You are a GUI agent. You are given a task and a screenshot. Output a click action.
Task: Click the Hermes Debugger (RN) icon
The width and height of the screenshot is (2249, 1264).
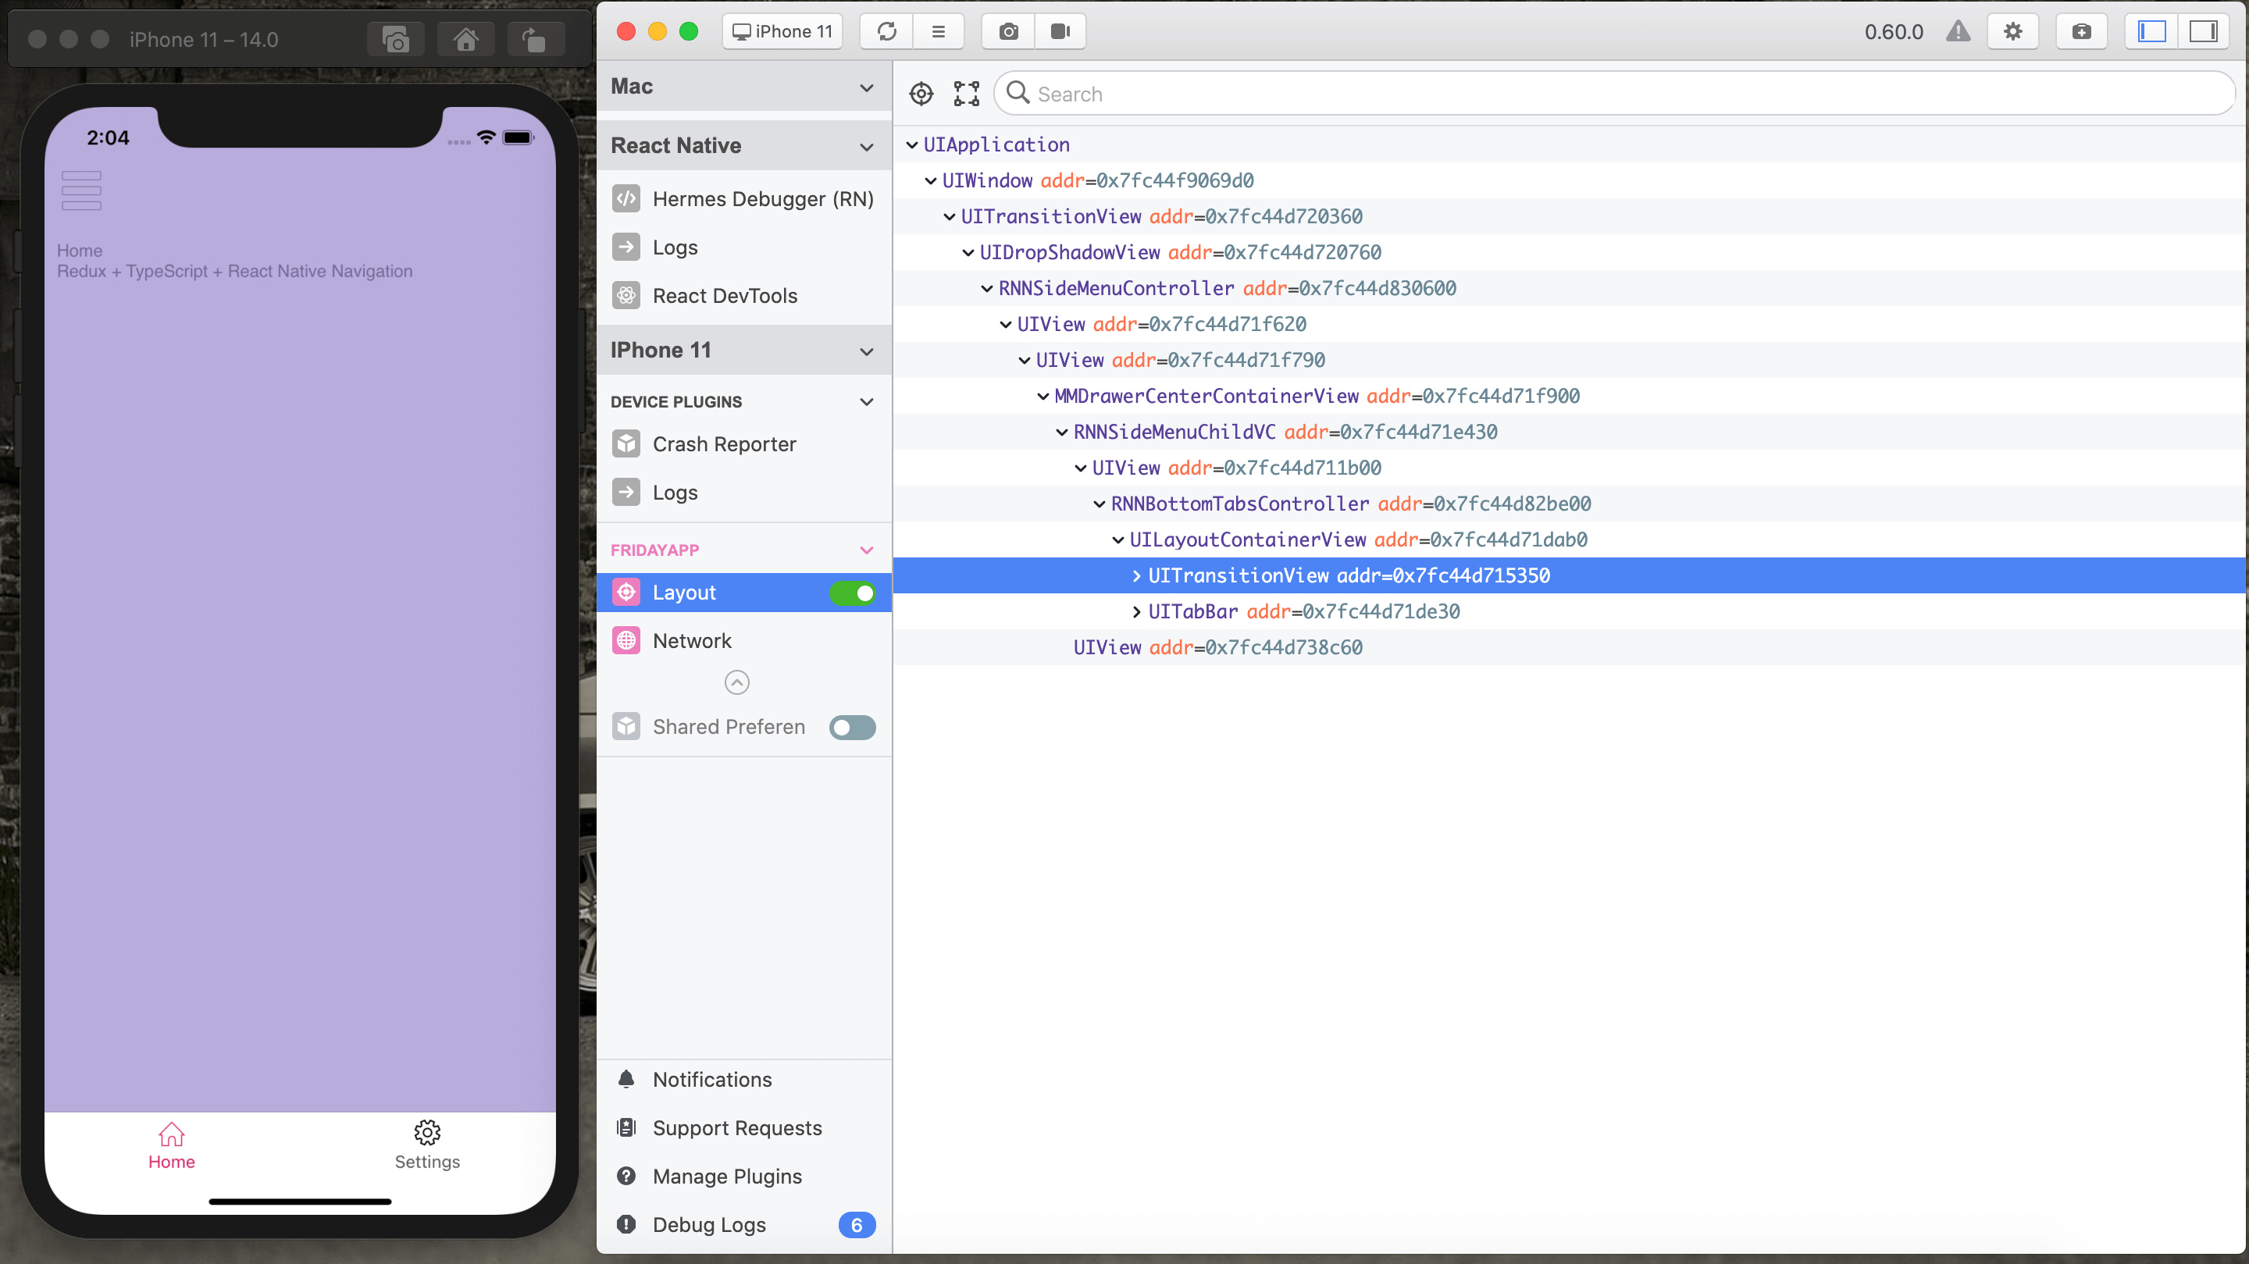(x=627, y=196)
